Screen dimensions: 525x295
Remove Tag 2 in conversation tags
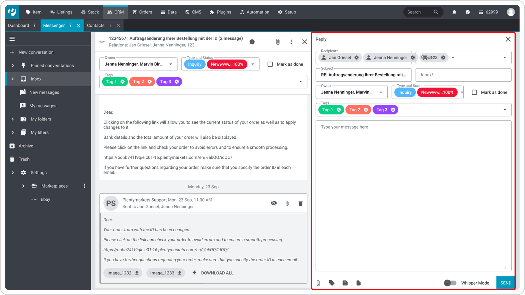[150, 82]
